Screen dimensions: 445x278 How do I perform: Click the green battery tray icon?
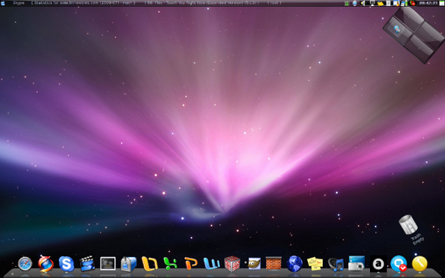coord(346,3)
